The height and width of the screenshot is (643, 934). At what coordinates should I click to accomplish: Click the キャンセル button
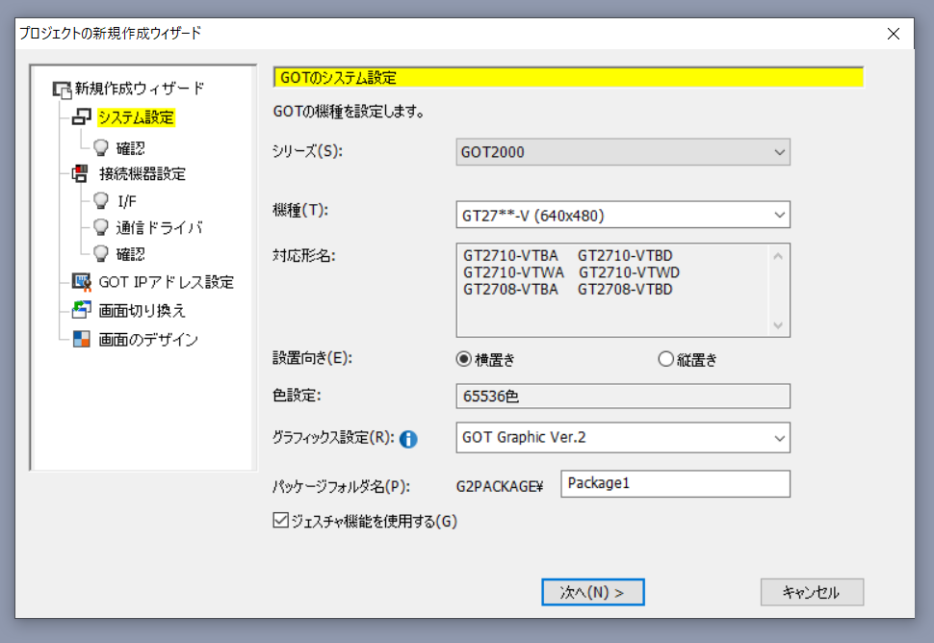[812, 592]
